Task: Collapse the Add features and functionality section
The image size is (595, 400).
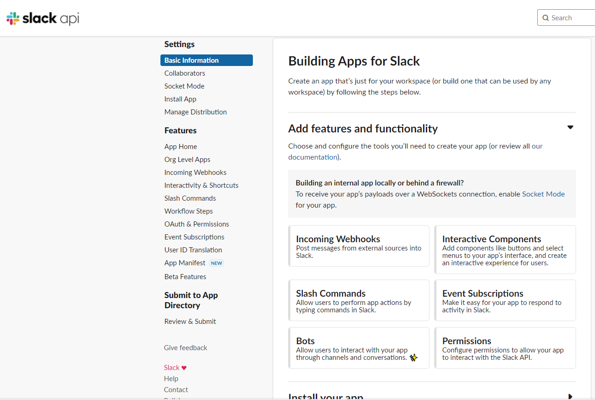Action: tap(570, 127)
